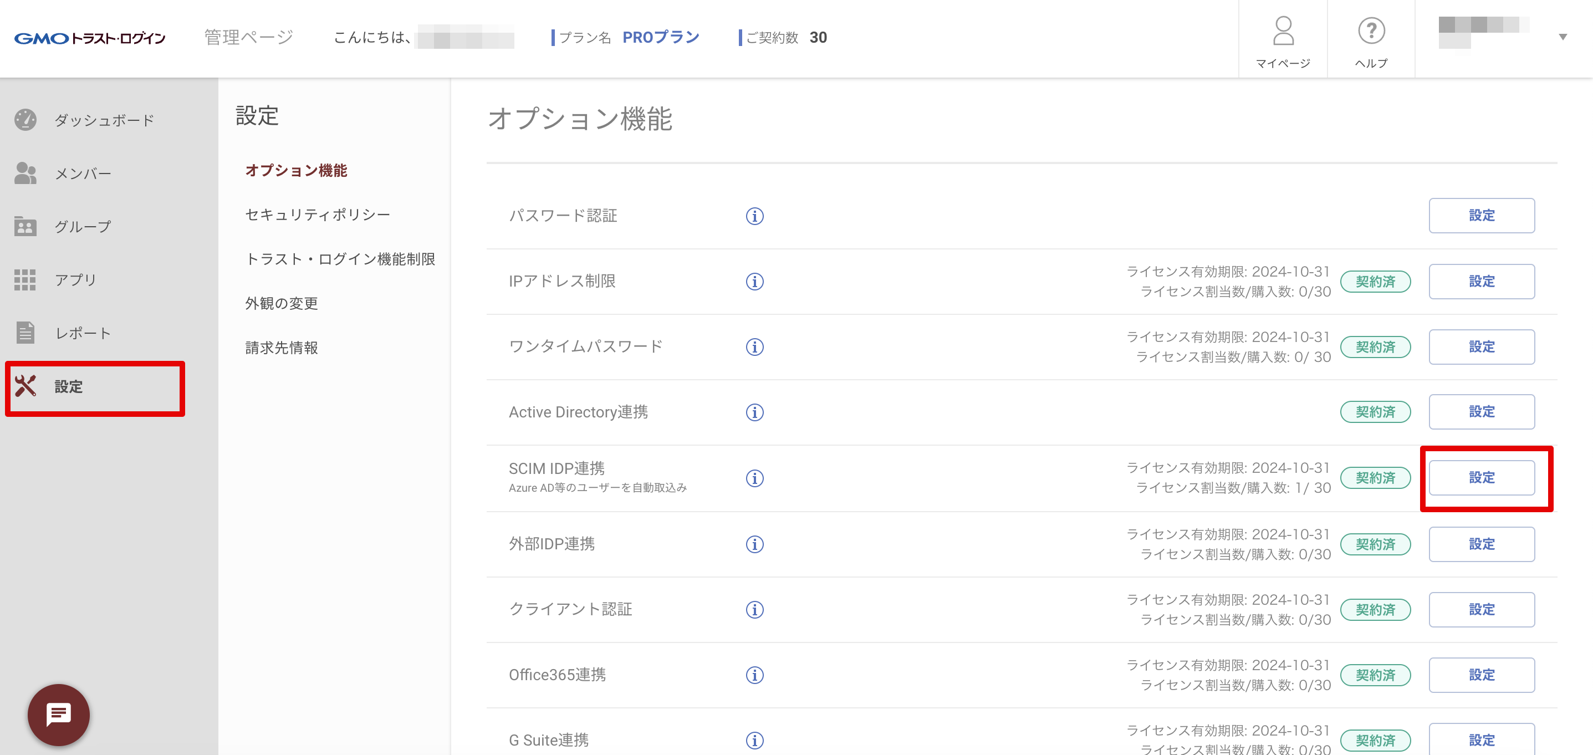
Task: Click info icon next to パスワード認証
Action: pos(754,216)
